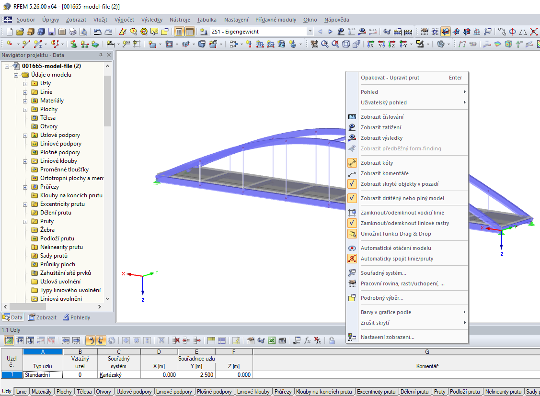Click Podrobný výběr... entry

tap(406, 298)
